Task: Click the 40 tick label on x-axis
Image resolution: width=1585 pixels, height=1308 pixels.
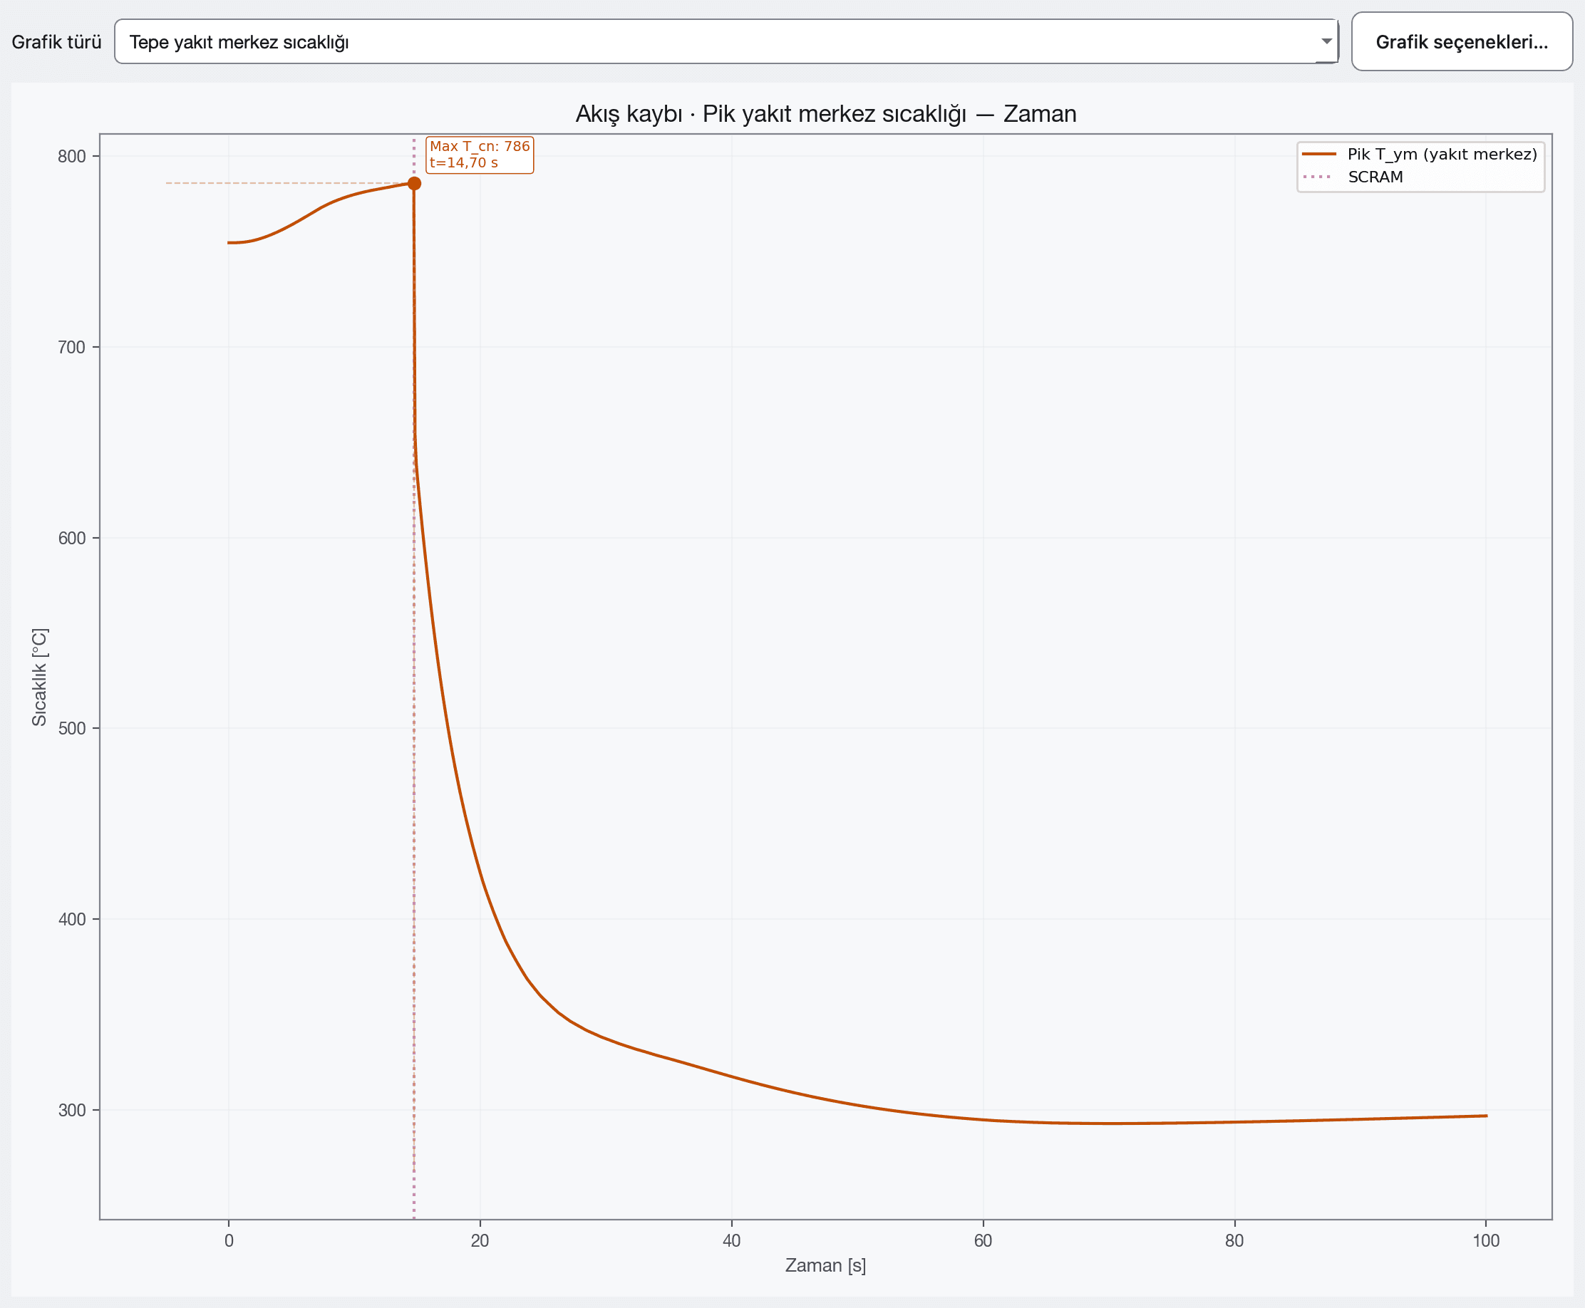Action: tap(732, 1240)
